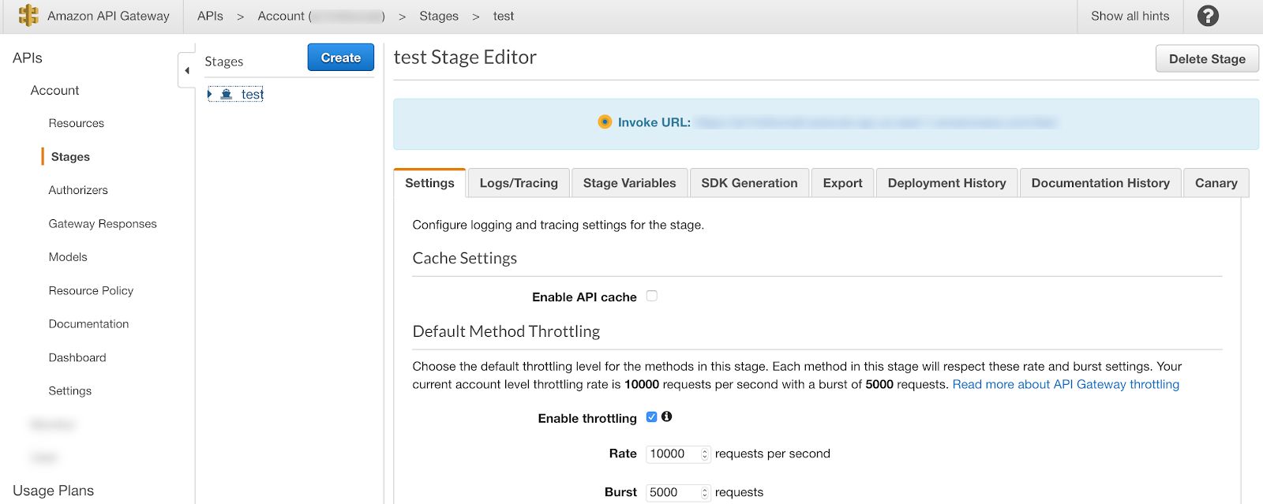
Task: Collapse the Stages panel with the arrow handle
Action: coord(186,71)
